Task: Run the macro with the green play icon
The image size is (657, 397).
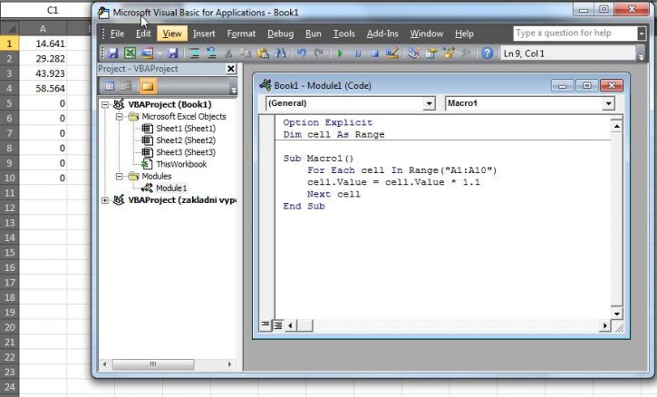Action: (340, 53)
